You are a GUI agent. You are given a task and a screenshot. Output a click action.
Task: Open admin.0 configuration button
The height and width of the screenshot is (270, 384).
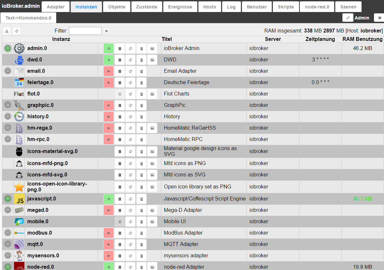pos(120,48)
